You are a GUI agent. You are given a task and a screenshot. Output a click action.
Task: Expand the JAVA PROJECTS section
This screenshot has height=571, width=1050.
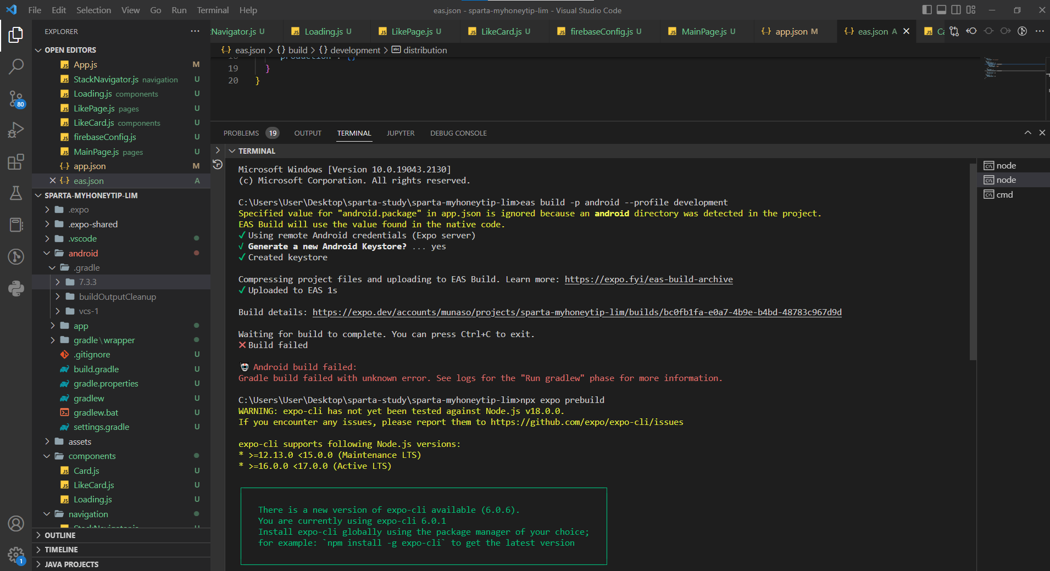point(121,564)
